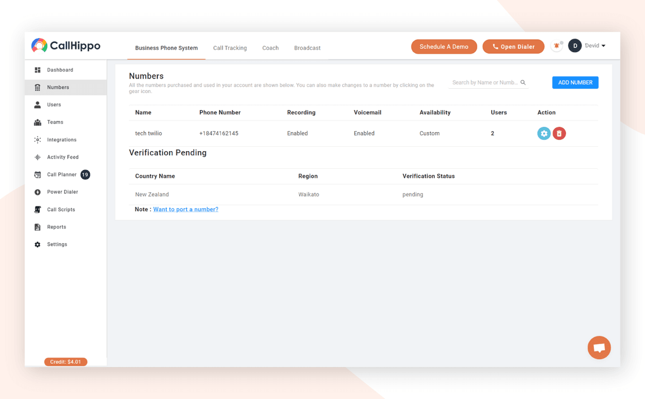This screenshot has height=399, width=645.
Task: Click the Power Dialer icon
Action: click(x=38, y=192)
